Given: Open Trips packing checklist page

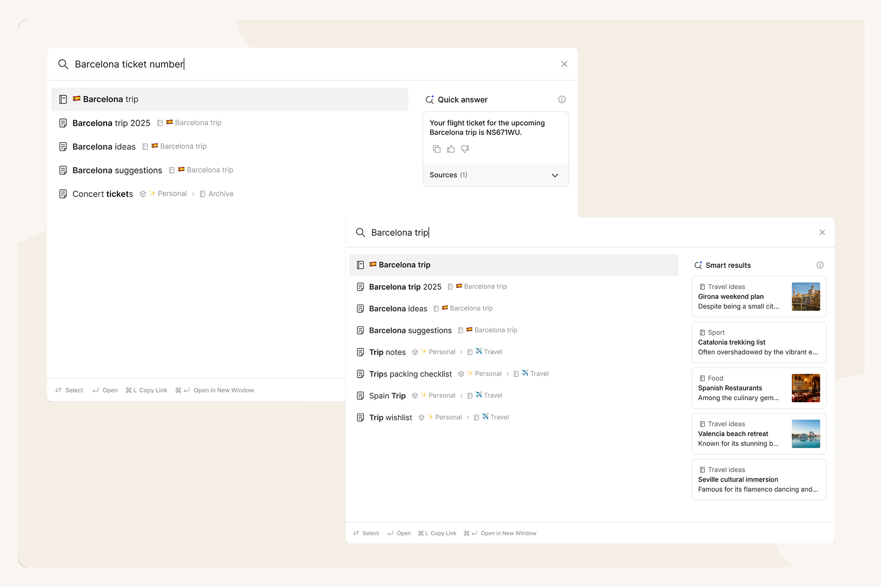Looking at the screenshot, I should (410, 374).
